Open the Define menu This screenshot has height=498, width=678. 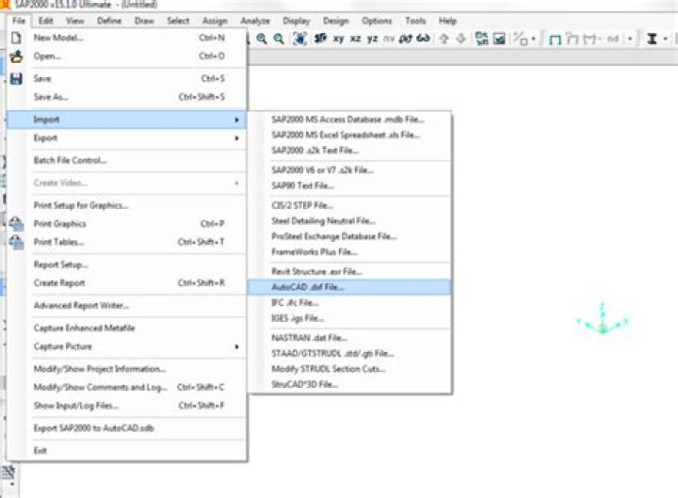point(109,21)
